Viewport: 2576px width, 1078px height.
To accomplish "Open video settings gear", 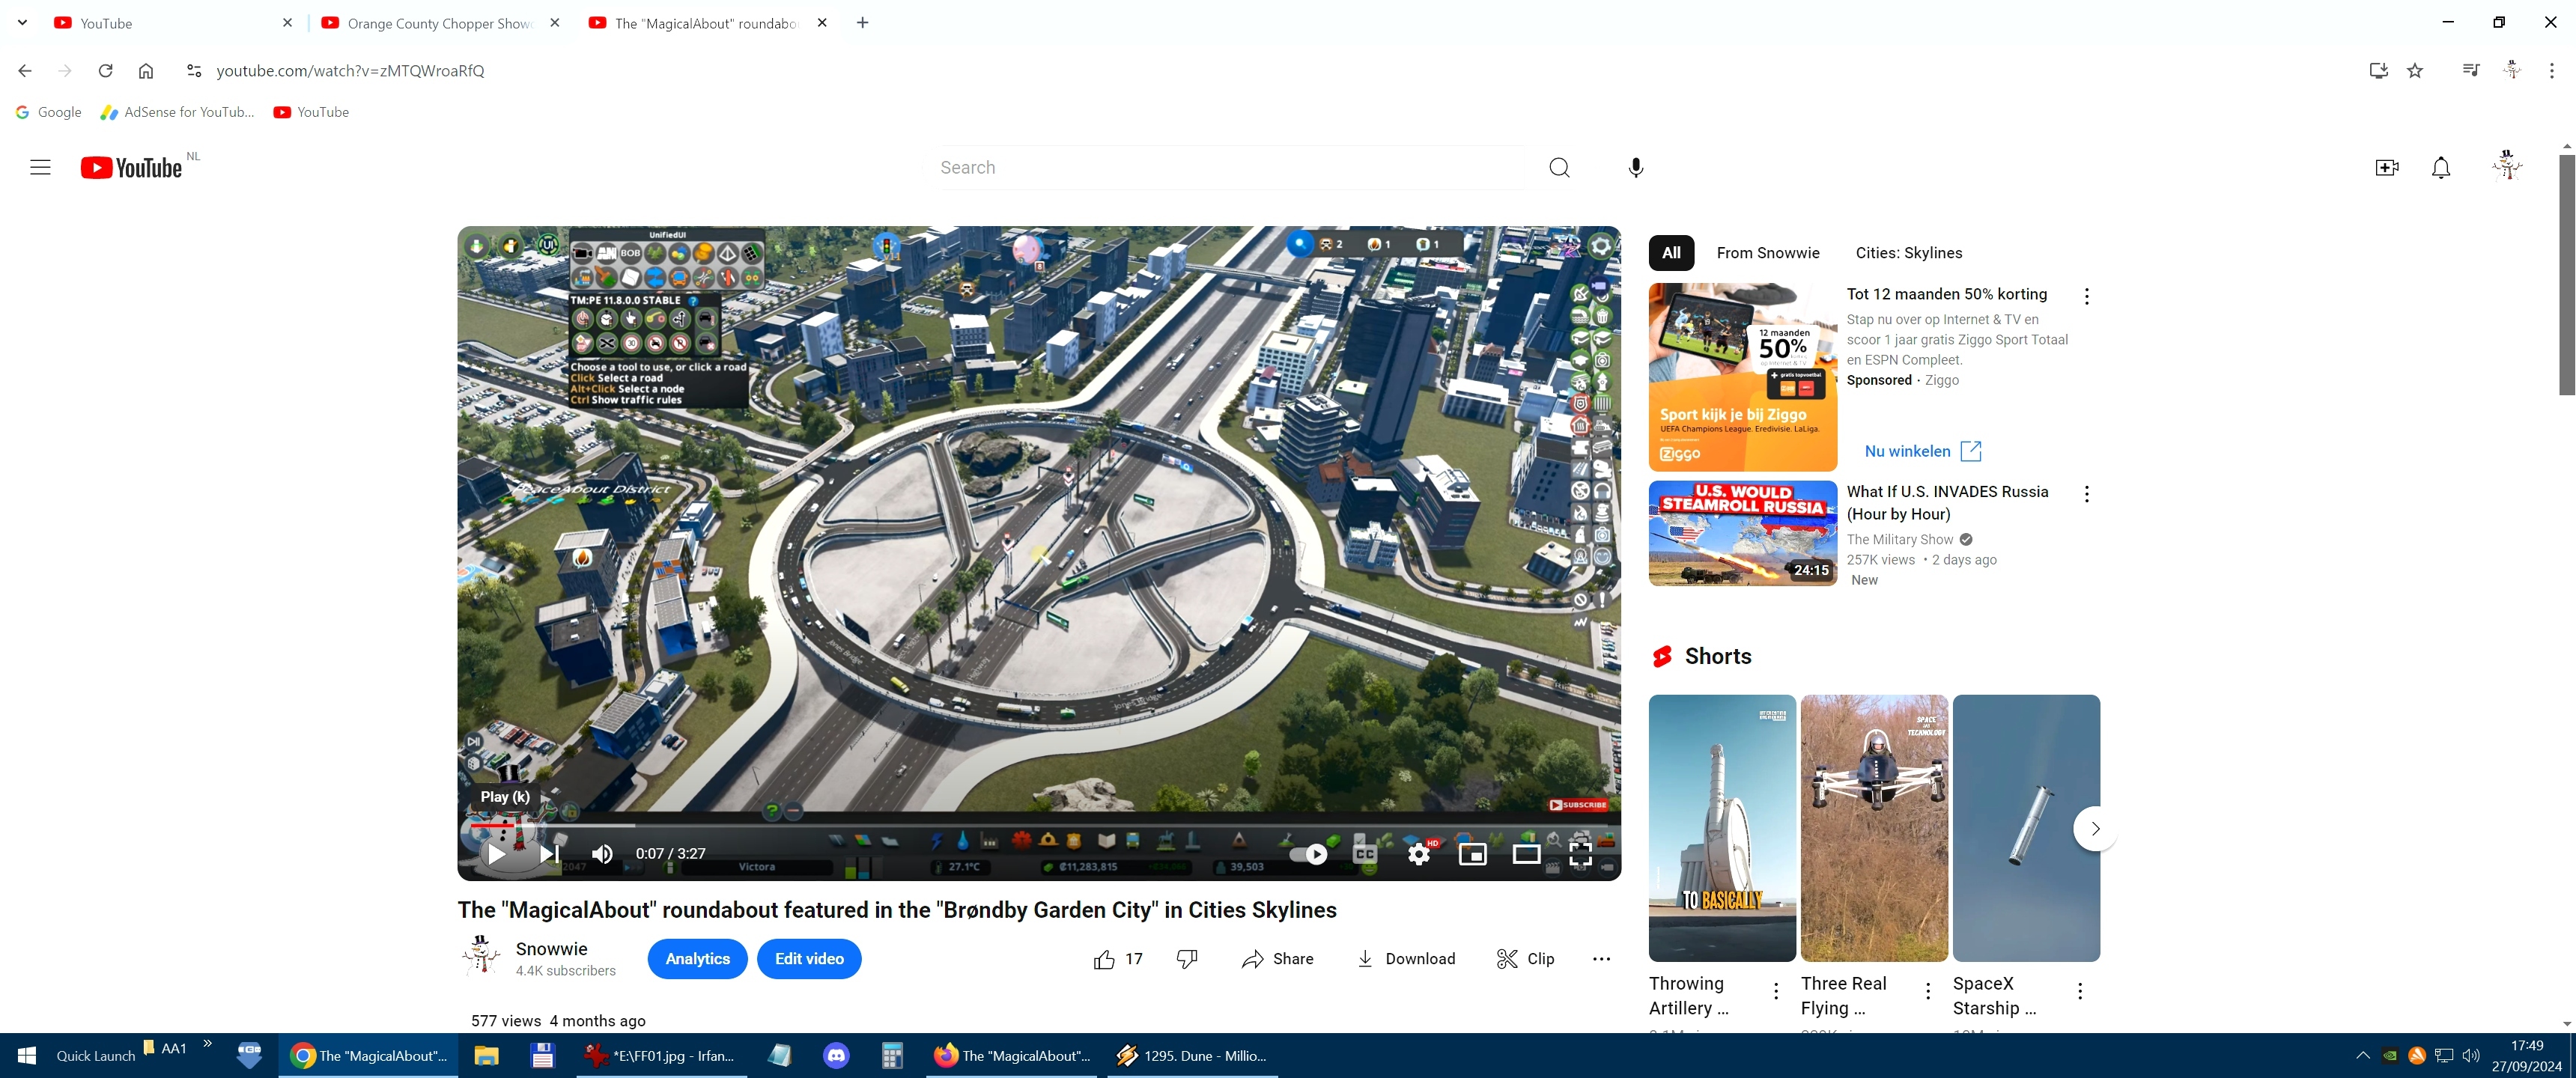I will pos(1418,854).
